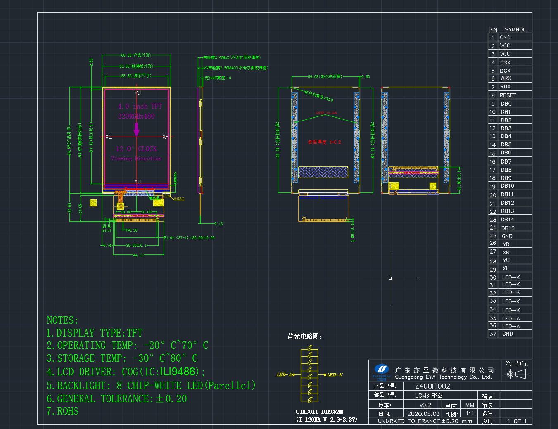Click RESET in the pin table
Screen dimensions: 558x429
tap(508, 95)
